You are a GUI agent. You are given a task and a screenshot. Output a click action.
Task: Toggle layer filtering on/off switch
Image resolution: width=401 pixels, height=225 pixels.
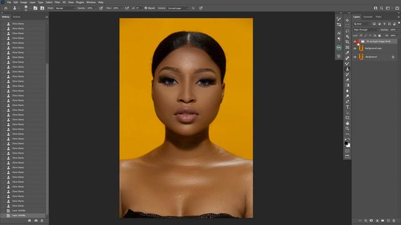point(399,23)
